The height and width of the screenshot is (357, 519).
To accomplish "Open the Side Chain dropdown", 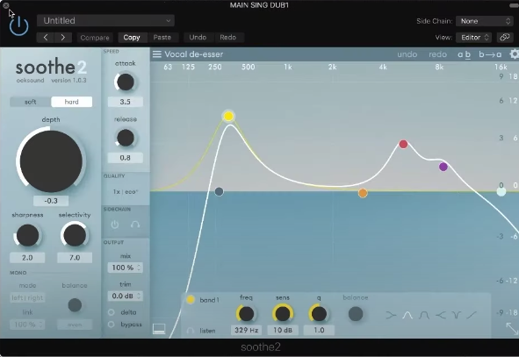I will point(485,21).
